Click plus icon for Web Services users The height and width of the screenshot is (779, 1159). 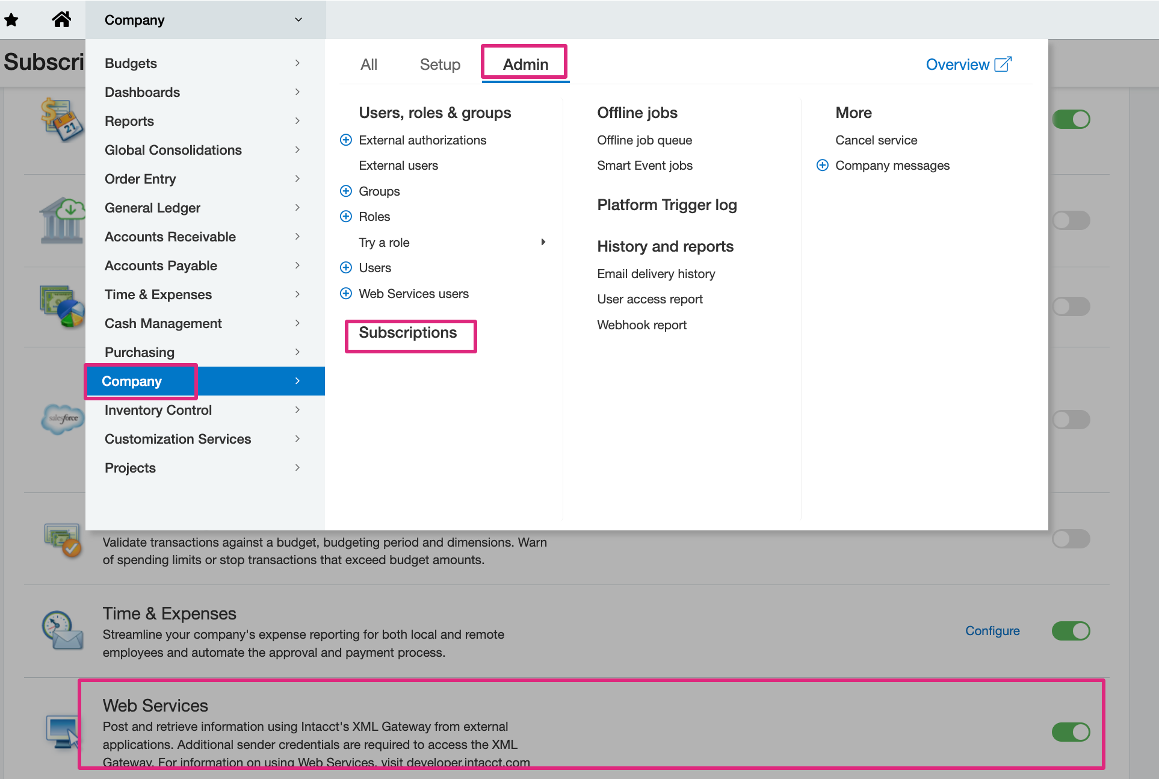coord(346,294)
